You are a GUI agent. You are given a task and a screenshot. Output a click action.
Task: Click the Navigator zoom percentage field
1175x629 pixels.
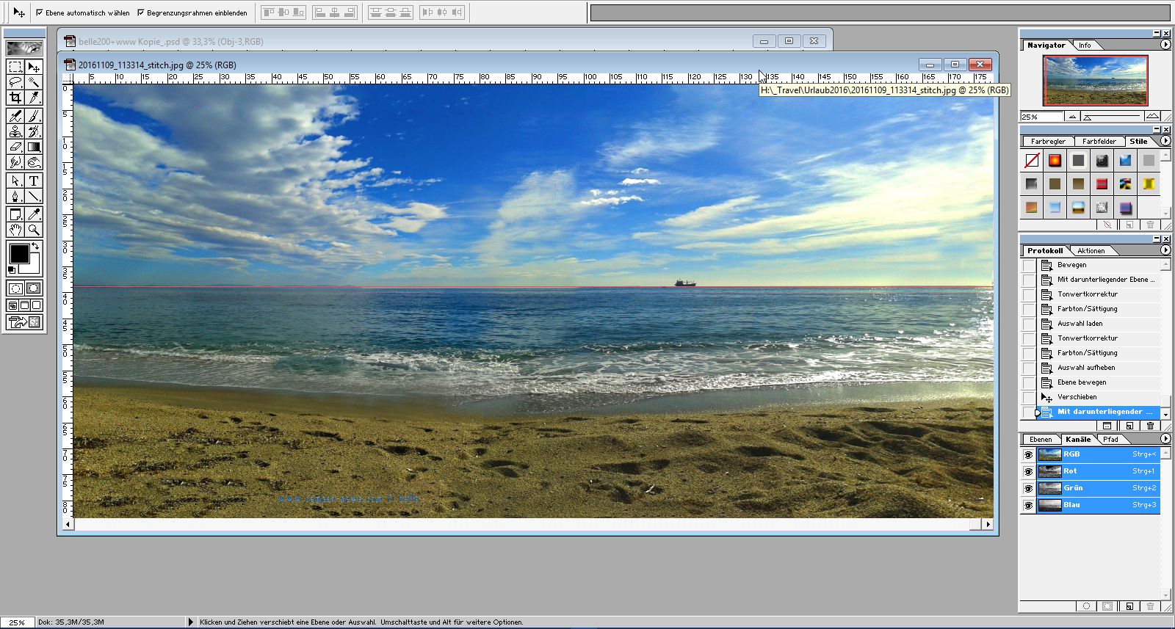1041,117
